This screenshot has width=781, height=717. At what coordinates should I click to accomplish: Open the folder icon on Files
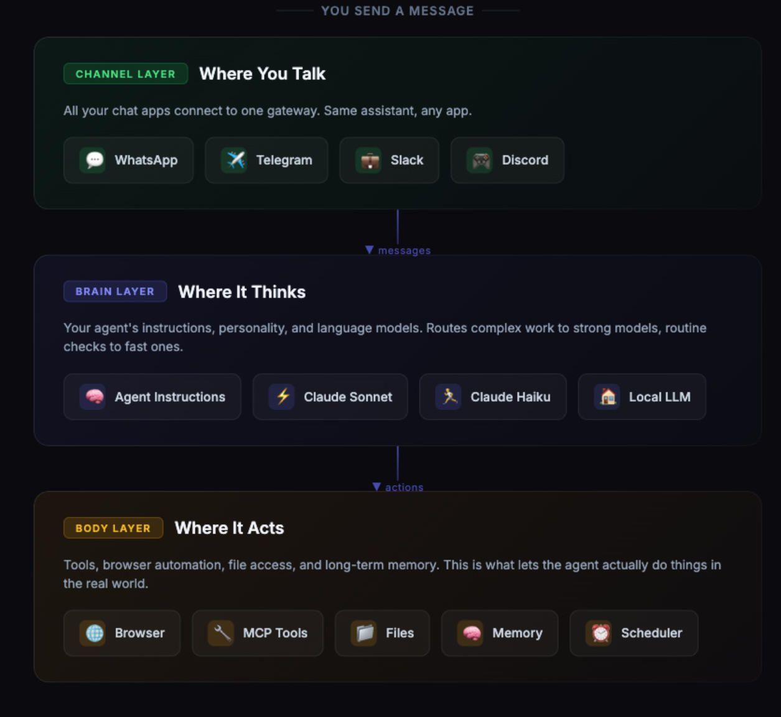pyautogui.click(x=363, y=633)
